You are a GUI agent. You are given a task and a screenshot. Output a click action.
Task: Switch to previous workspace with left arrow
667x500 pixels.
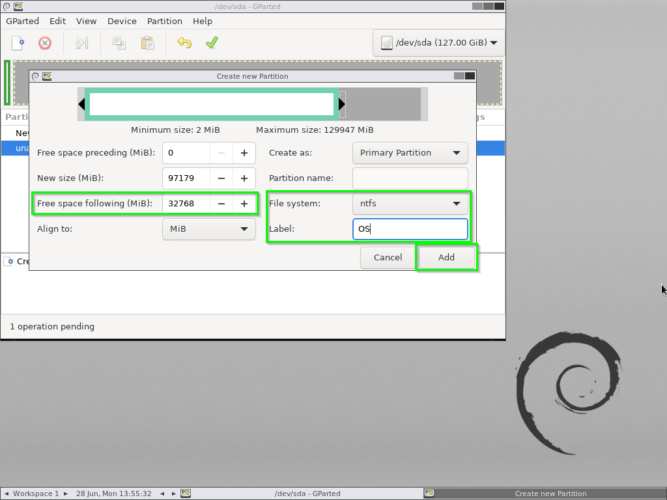pyautogui.click(x=7, y=493)
